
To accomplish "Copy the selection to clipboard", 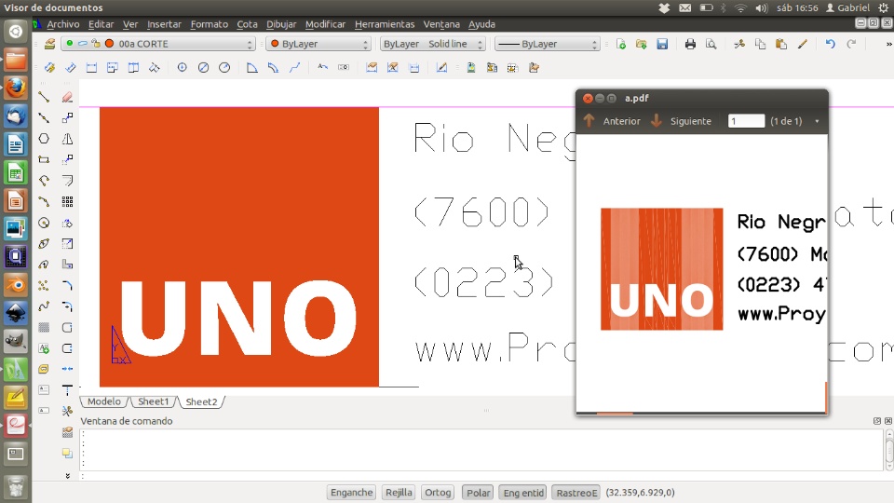I will (x=760, y=44).
